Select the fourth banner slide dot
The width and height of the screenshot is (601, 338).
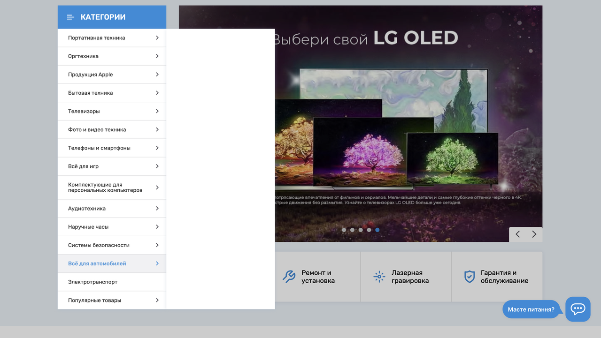[369, 230]
